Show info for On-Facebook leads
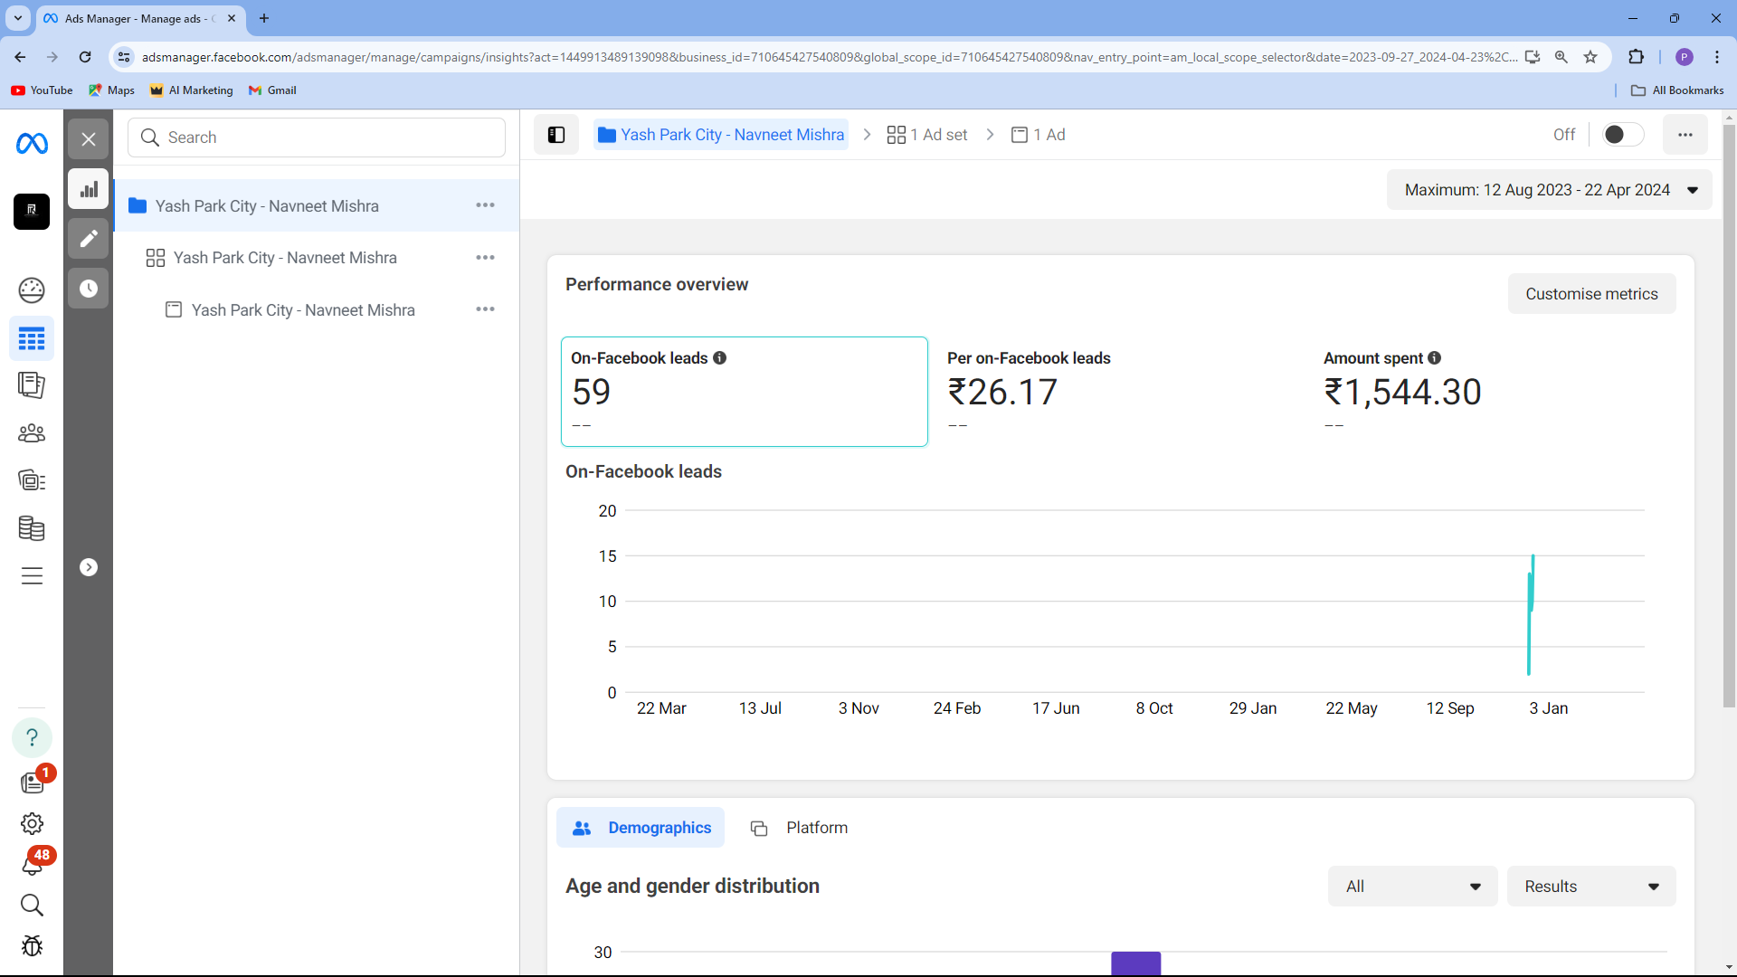Viewport: 1737px width, 977px height. 720,358
